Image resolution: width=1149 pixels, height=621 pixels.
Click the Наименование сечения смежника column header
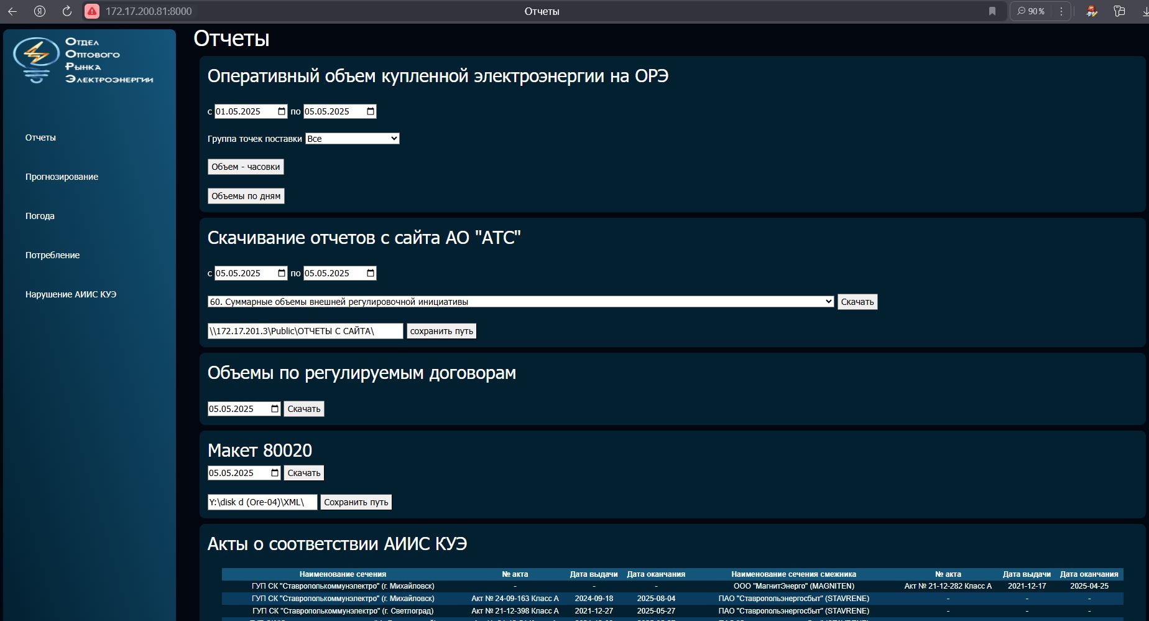793,574
